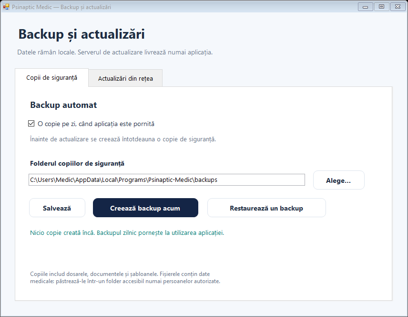The width and height of the screenshot is (408, 317).
Task: Click status text 'Nicio copie creată încă'
Action: coord(62,232)
